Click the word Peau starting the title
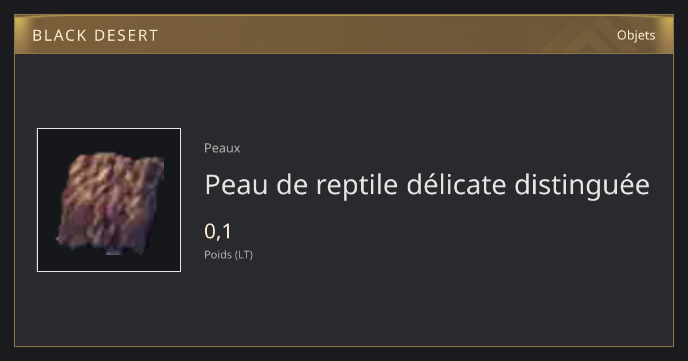688x361 pixels. coord(236,185)
